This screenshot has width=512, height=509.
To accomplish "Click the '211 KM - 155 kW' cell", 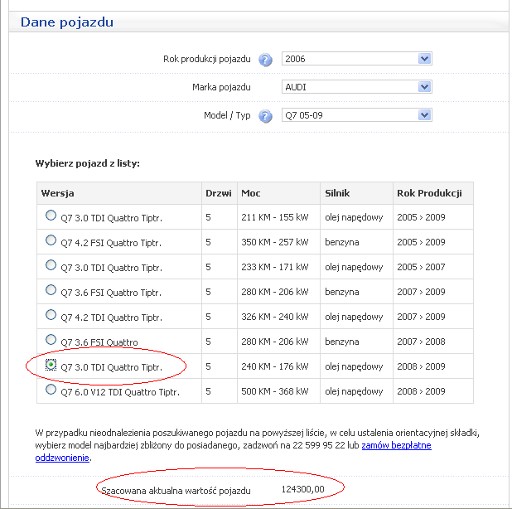I will pos(278,217).
